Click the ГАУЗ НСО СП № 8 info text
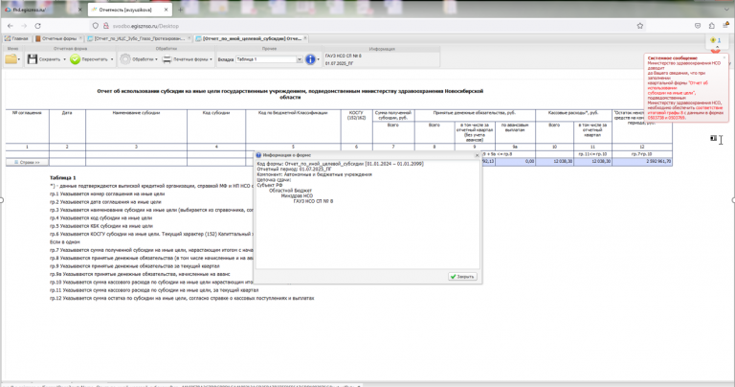This screenshot has height=387, width=735. pos(344,56)
